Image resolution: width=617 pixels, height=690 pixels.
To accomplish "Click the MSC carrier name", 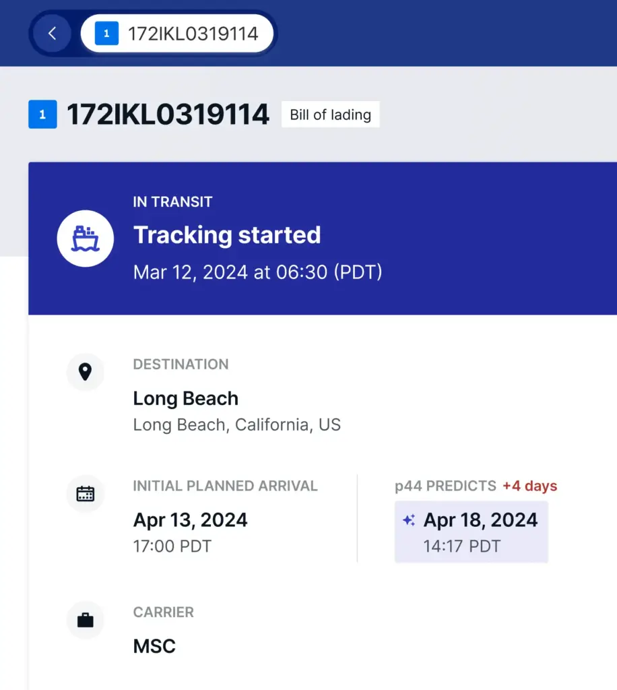I will click(154, 646).
